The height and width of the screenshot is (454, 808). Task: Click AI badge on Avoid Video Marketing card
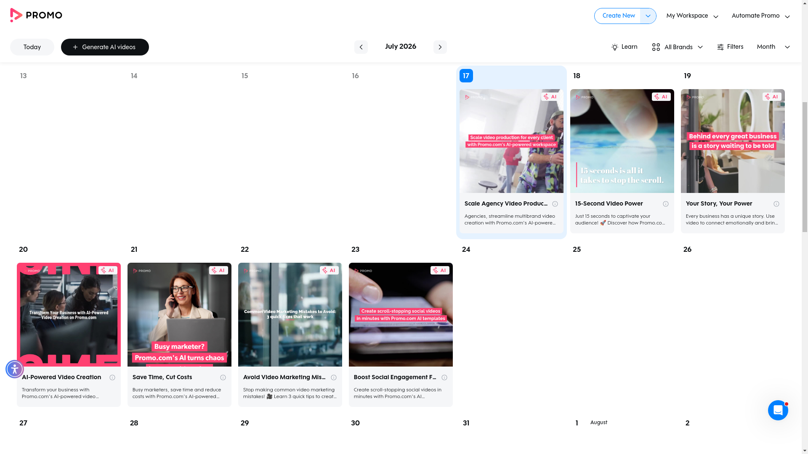point(329,270)
